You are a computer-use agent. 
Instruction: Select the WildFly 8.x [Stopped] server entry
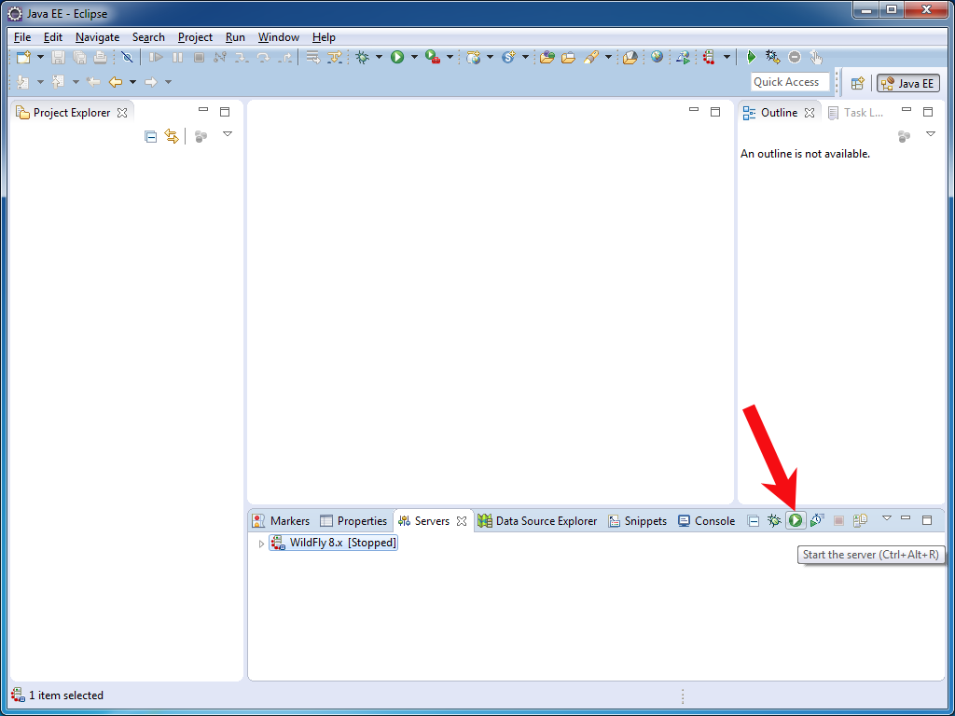(x=334, y=544)
